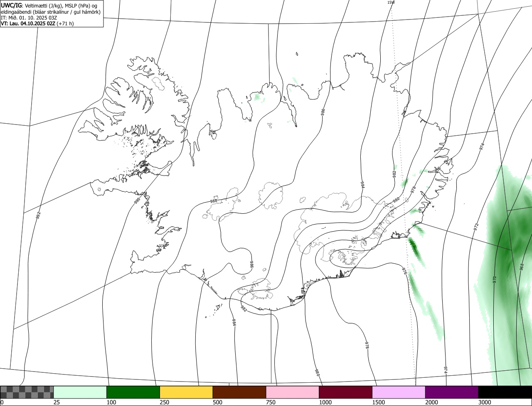Pick the maroon 1000–1500 legend swatch
This screenshot has height=406, width=532.
click(x=346, y=392)
